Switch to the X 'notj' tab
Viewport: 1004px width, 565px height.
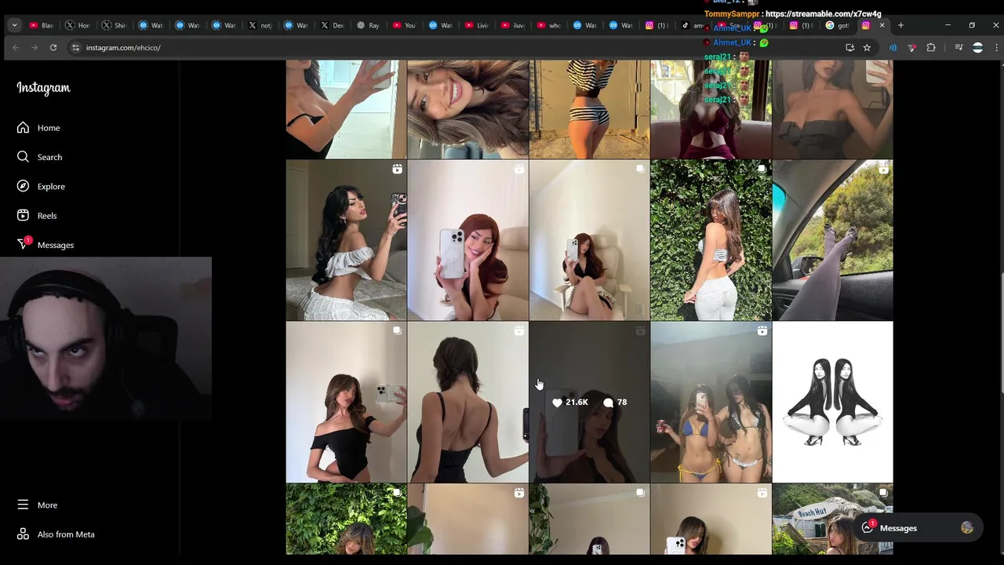(260, 25)
